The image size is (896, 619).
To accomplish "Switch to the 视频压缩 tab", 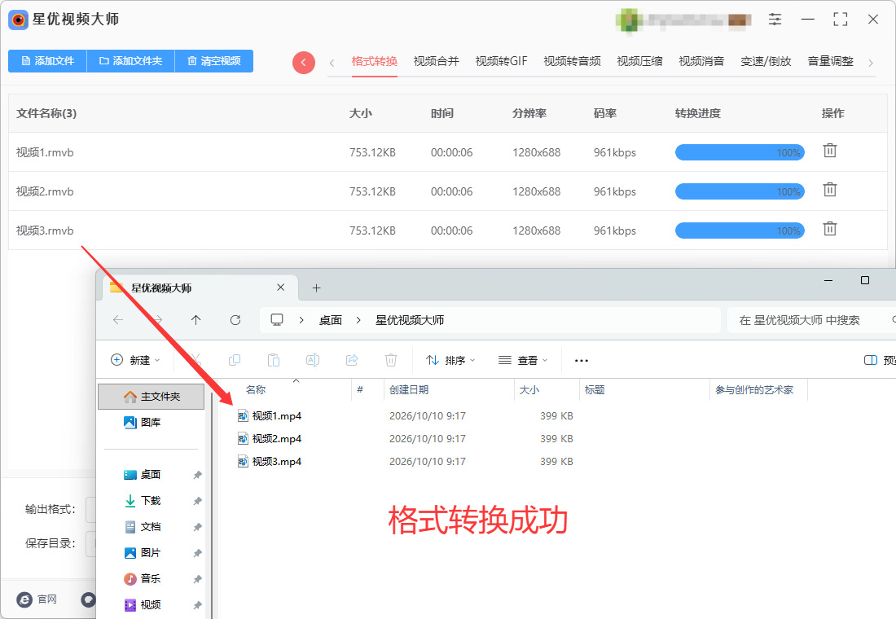I will point(640,61).
